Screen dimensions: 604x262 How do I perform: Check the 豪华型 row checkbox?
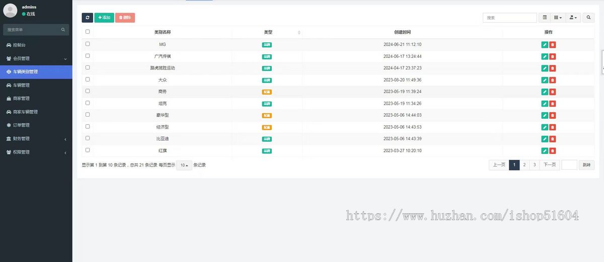pos(88,115)
